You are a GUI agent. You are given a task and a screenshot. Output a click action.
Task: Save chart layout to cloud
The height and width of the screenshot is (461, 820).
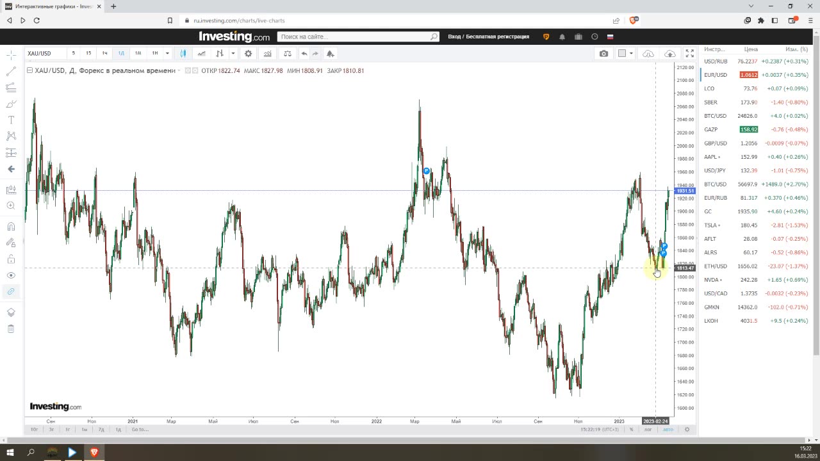(x=670, y=53)
